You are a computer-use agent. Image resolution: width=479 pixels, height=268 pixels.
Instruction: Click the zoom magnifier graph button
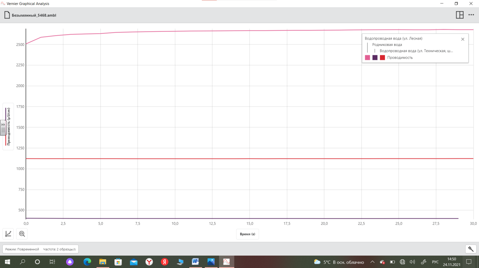coord(22,234)
